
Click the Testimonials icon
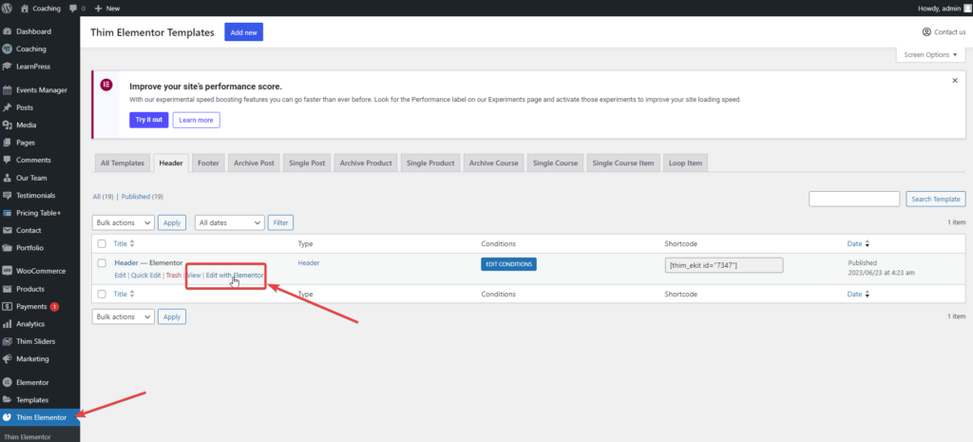tap(8, 195)
